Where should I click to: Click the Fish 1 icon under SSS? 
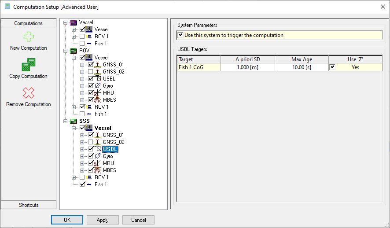coord(89,184)
